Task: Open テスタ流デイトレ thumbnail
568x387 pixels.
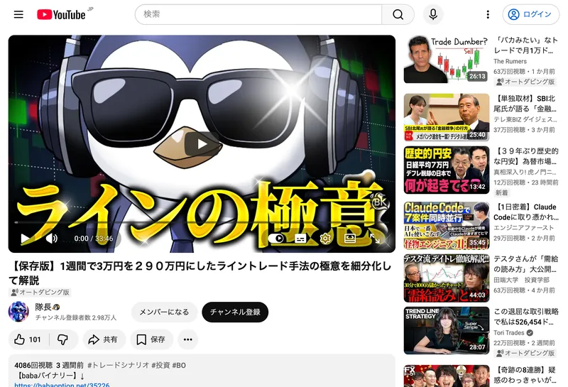Action: [447, 278]
